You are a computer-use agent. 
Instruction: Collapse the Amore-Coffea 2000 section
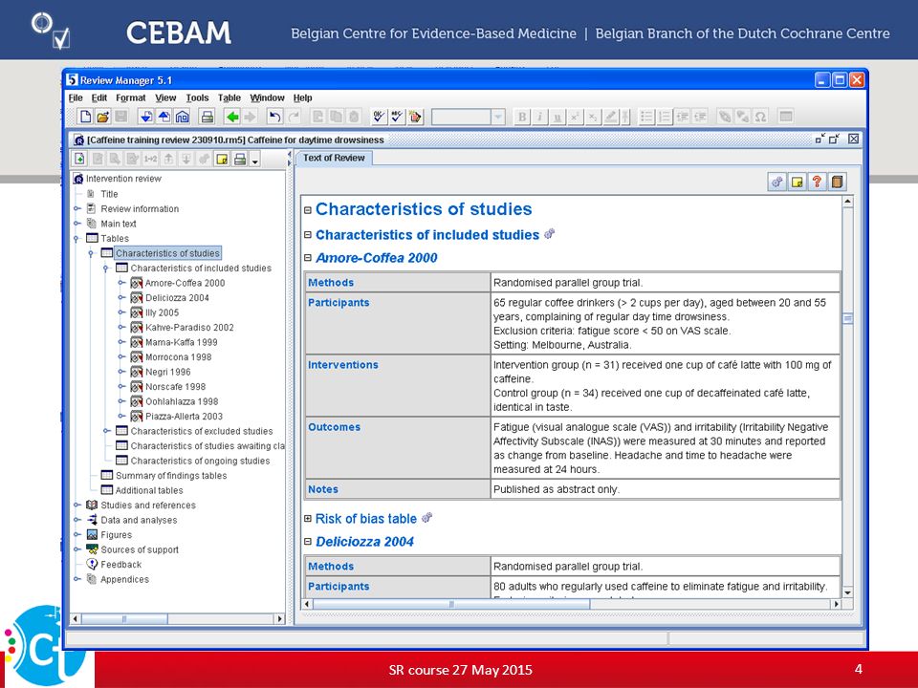(x=308, y=258)
